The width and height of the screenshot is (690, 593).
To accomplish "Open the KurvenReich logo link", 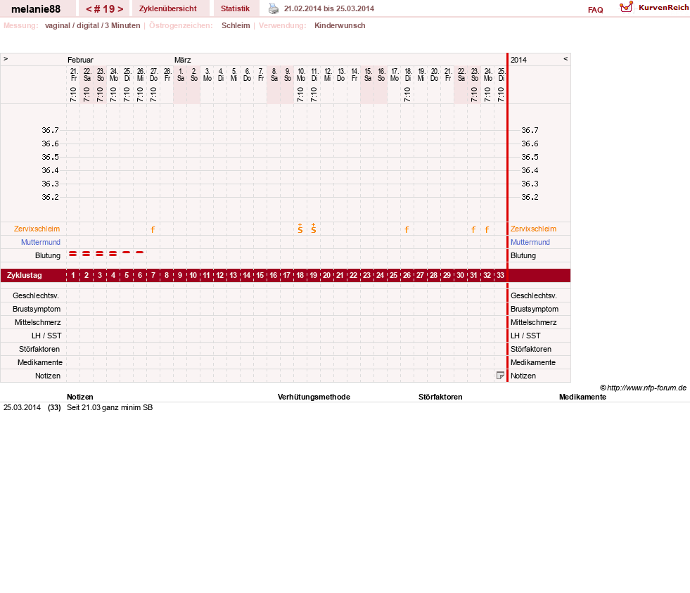I will click(654, 8).
